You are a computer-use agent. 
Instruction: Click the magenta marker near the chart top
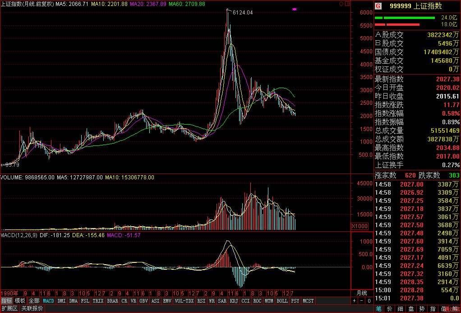point(295,9)
